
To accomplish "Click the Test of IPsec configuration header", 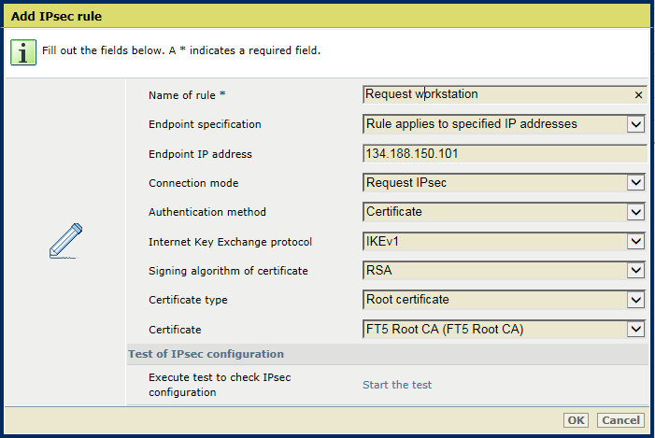I will (206, 354).
